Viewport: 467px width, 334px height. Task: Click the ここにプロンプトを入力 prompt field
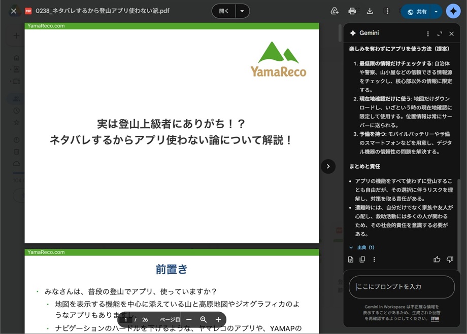click(402, 287)
